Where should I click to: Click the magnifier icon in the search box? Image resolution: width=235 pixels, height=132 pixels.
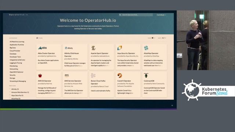tap(120, 15)
